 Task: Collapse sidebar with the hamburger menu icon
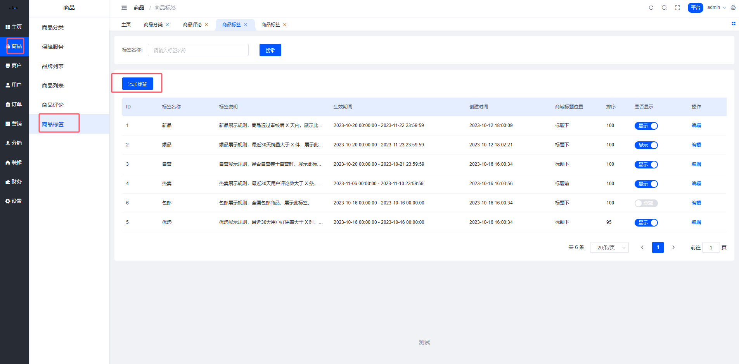pyautogui.click(x=124, y=8)
